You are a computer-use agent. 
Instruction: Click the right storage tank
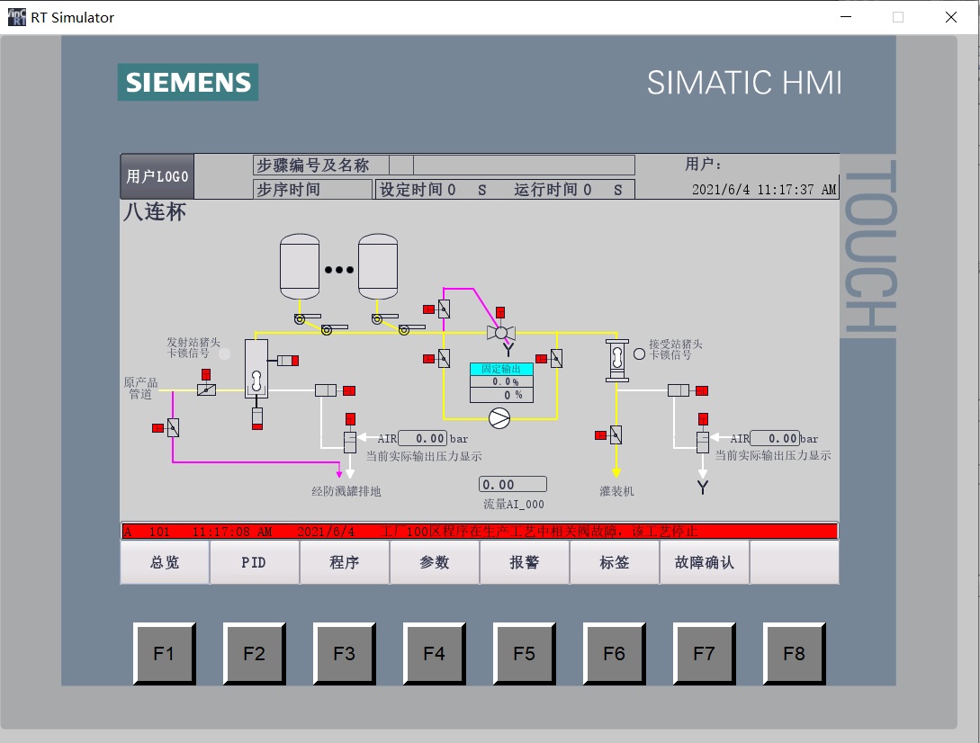click(378, 267)
